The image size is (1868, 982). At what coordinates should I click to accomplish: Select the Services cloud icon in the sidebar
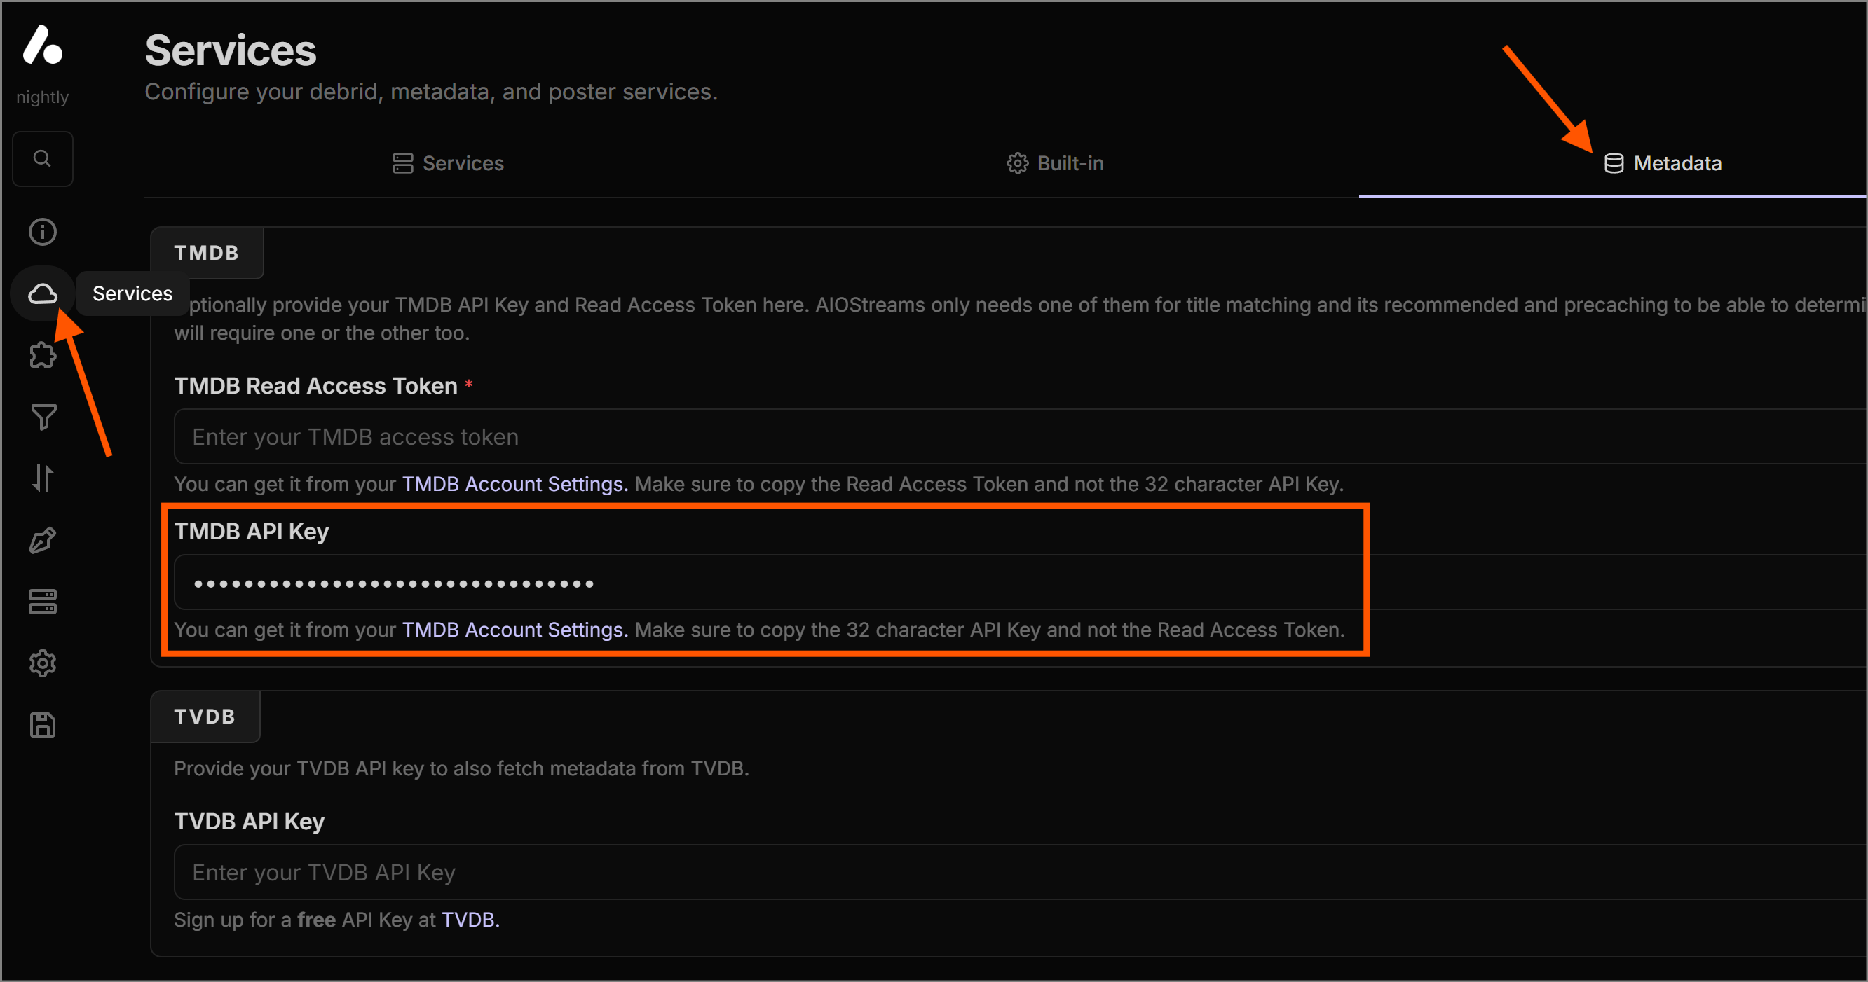pyautogui.click(x=43, y=293)
